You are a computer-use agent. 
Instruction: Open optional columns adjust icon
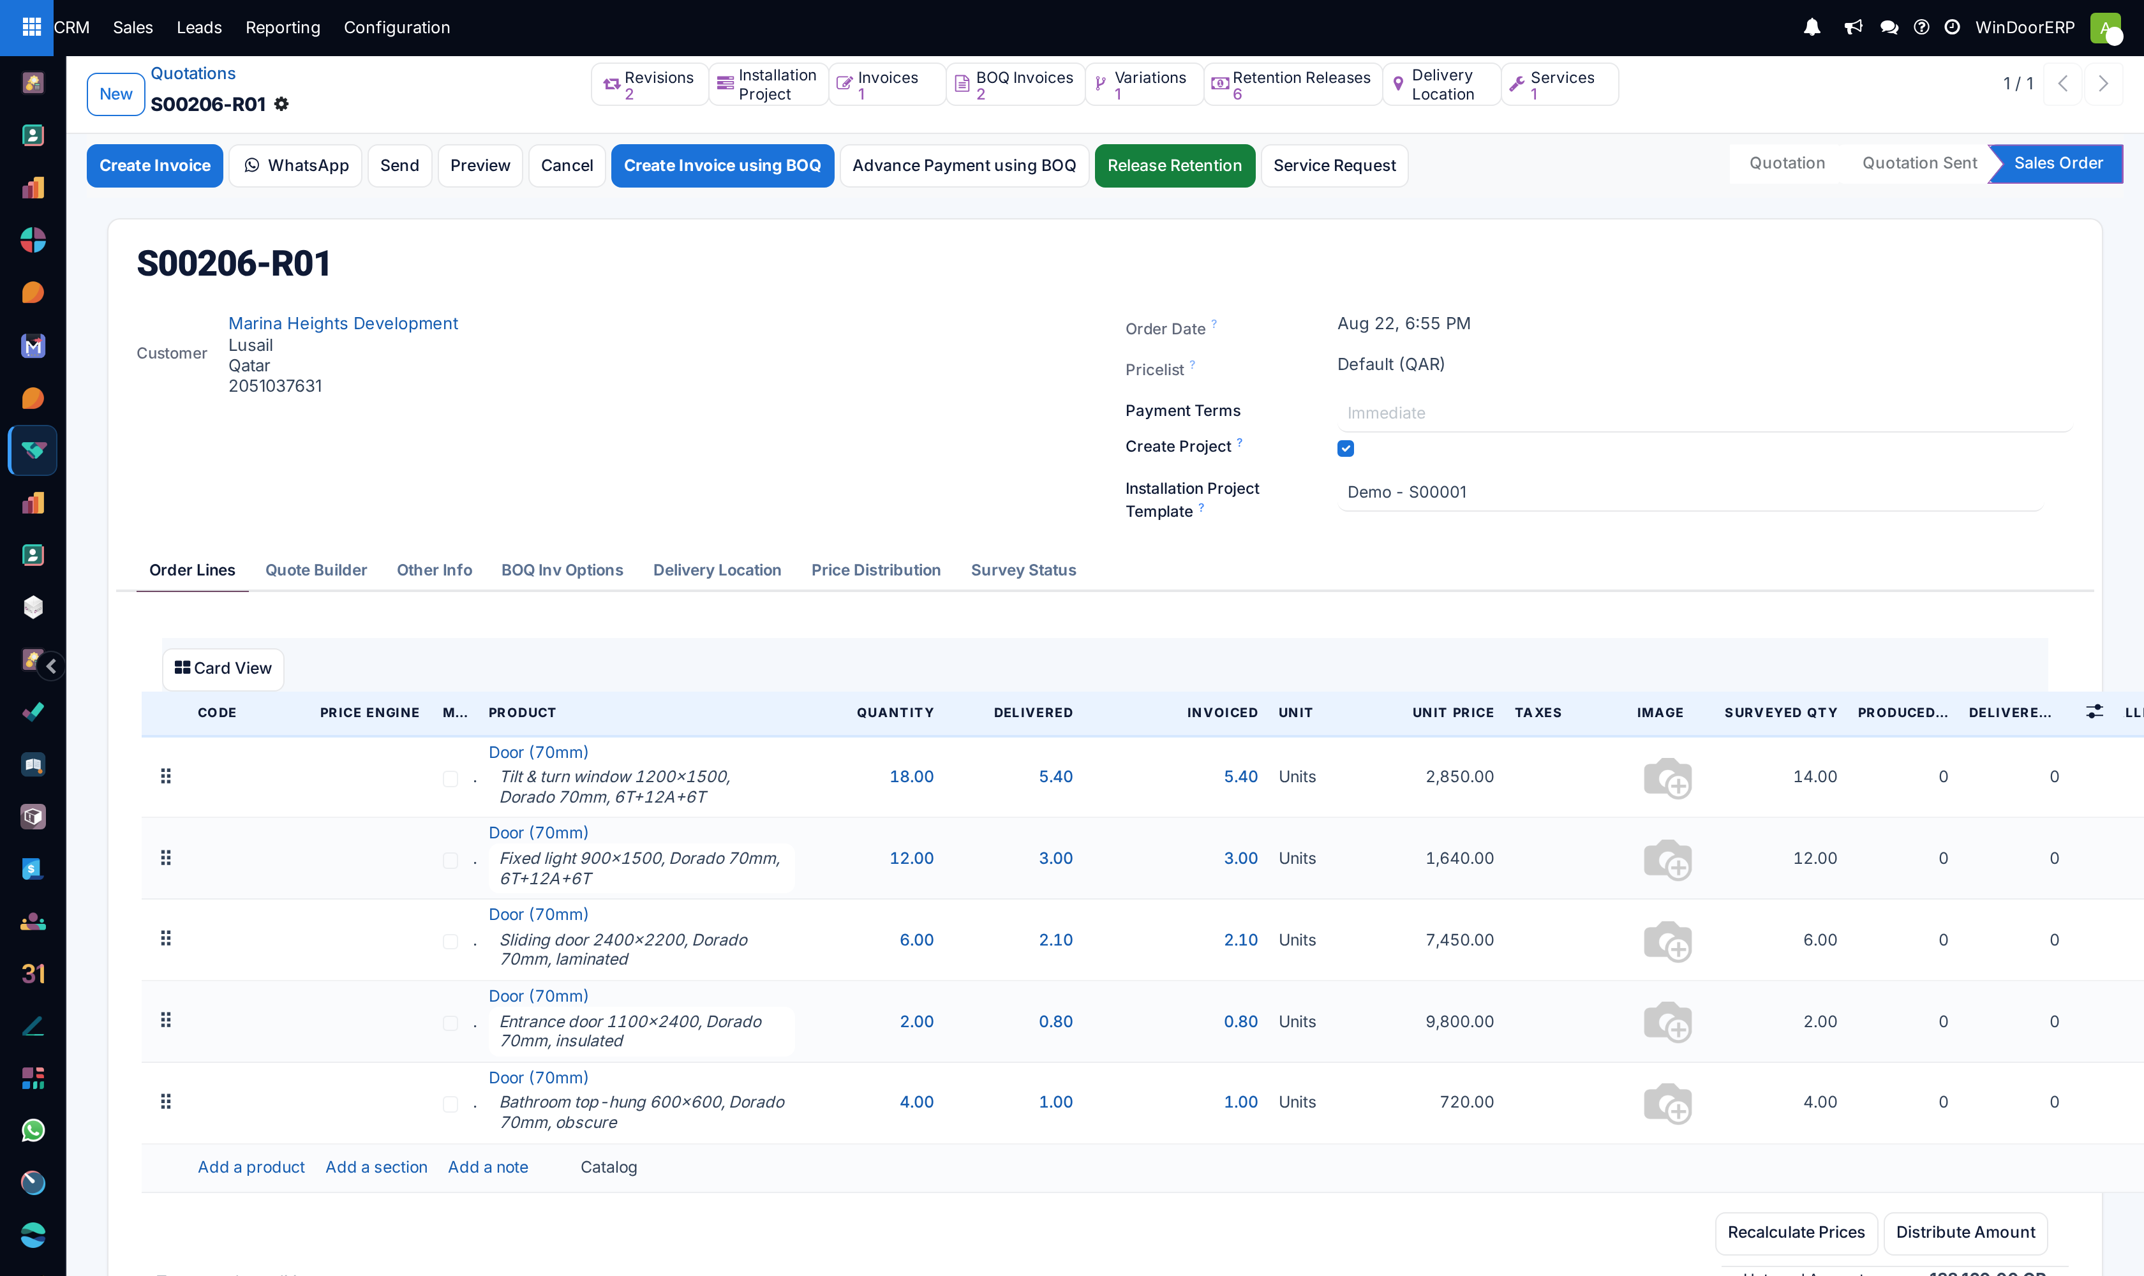point(2094,712)
